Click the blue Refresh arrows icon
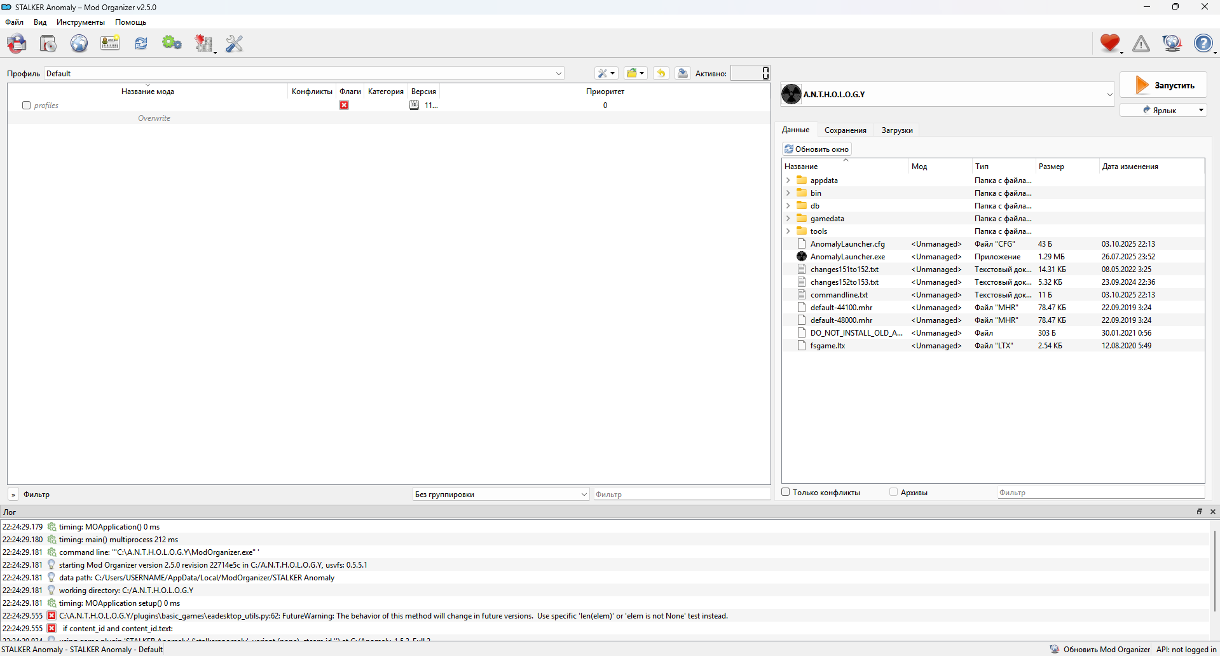This screenshot has height=656, width=1220. click(x=141, y=44)
